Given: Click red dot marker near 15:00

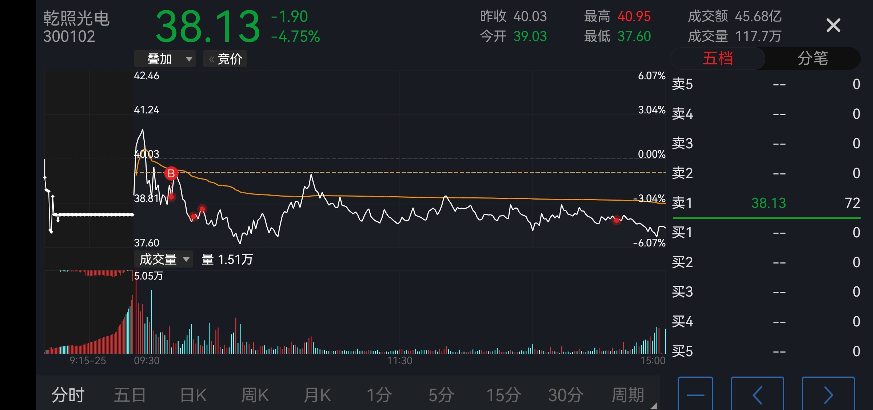Looking at the screenshot, I should click(x=616, y=220).
